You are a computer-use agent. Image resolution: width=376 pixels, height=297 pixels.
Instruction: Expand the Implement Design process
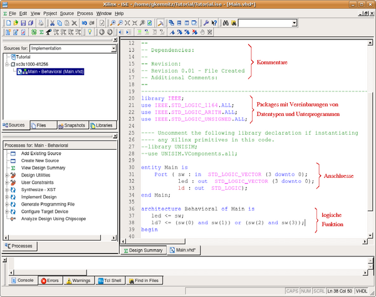coord(7,197)
